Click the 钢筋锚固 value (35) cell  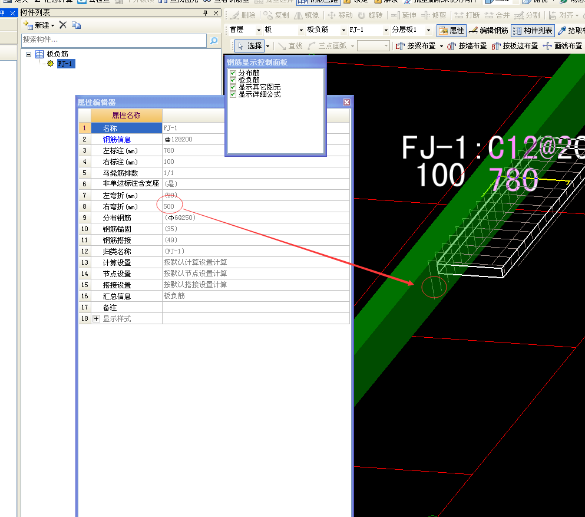(256, 229)
